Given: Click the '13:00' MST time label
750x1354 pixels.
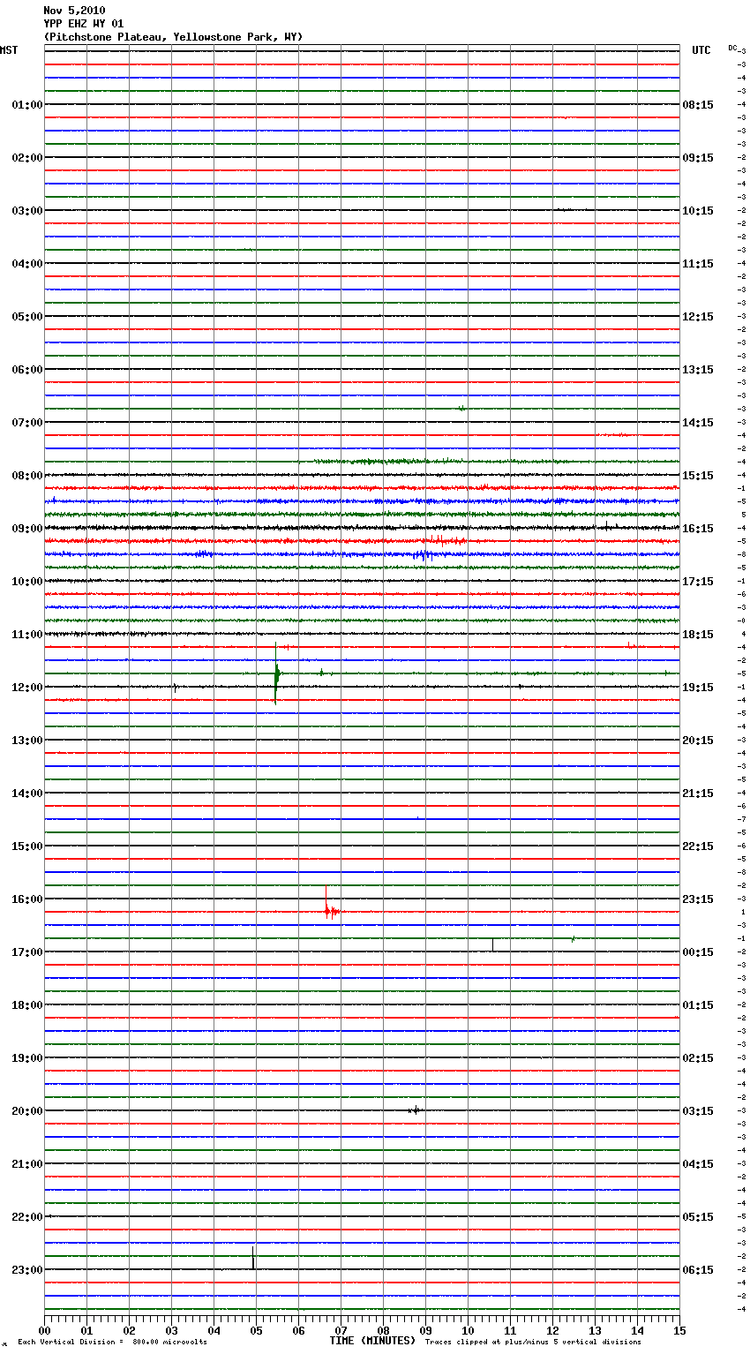Looking at the screenshot, I should point(27,741).
